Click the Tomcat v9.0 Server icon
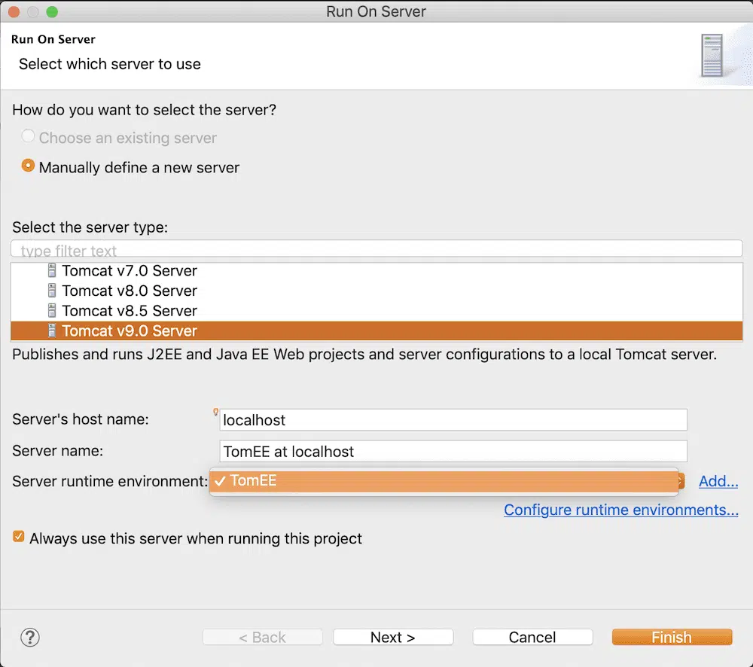The width and height of the screenshot is (753, 667). tap(51, 330)
